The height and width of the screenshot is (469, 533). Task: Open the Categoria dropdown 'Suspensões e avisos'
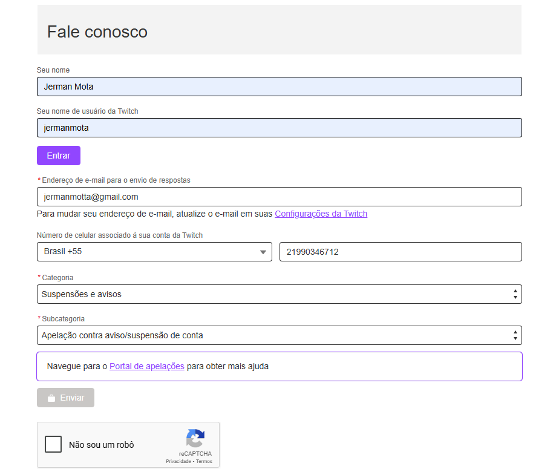279,294
